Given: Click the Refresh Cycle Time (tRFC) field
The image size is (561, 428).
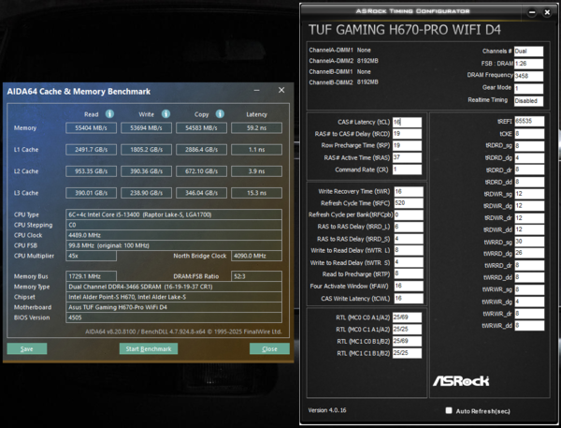Looking at the screenshot, I should click(409, 203).
